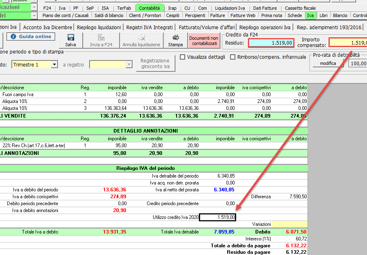Select the Fuori campo Iva row
The width and height of the screenshot is (367, 255).
[x=153, y=94]
